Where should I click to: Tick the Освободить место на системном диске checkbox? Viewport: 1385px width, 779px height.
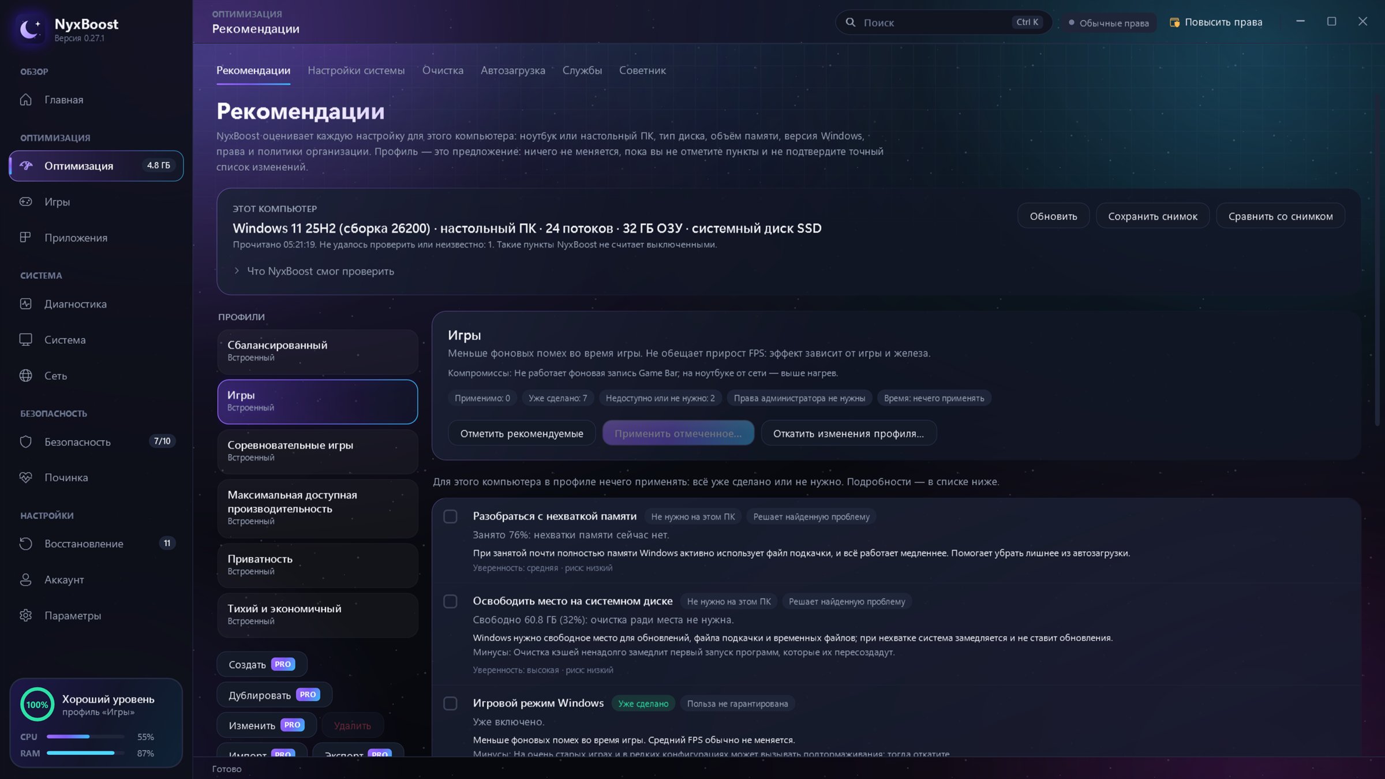coord(450,601)
